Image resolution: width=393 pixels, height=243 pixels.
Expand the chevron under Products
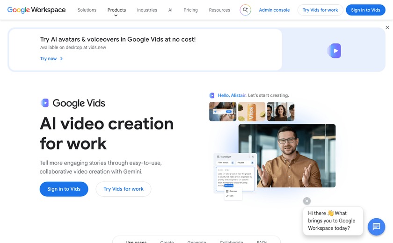(x=116, y=15)
